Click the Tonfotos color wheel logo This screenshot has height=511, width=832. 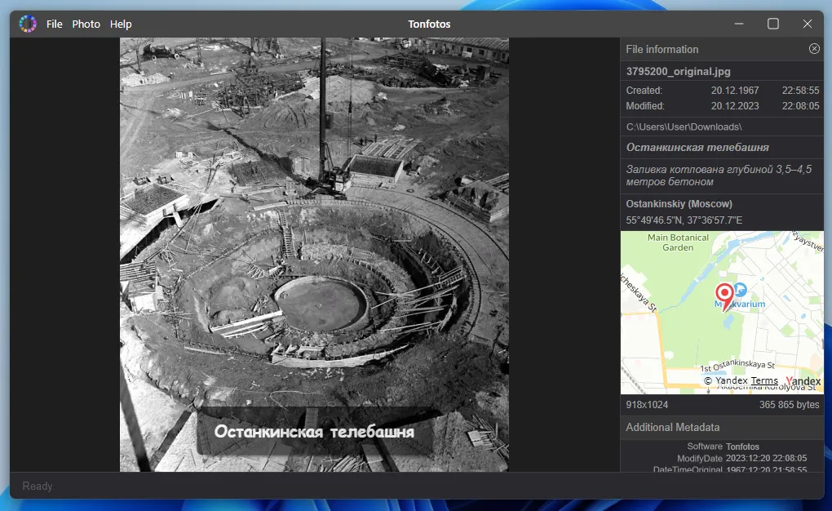28,24
